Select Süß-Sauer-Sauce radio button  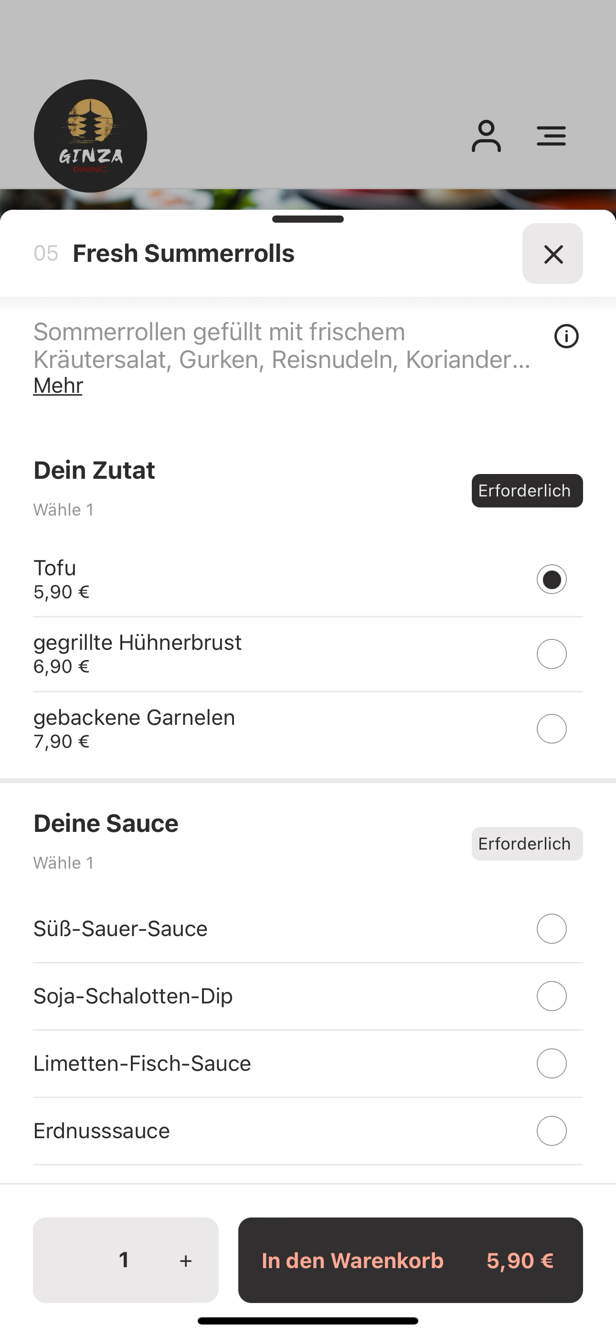[552, 928]
